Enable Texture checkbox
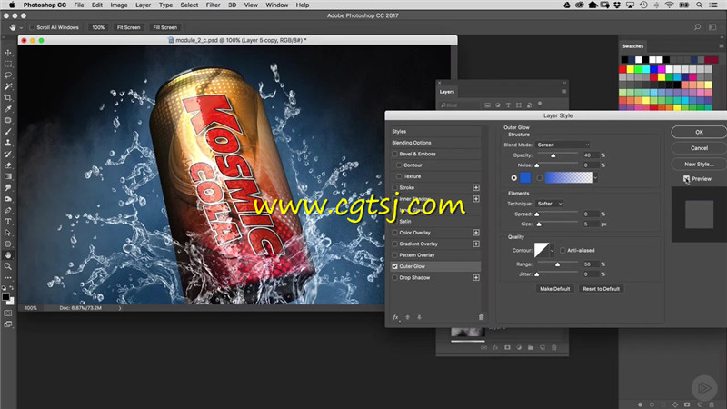This screenshot has height=409, width=727. tap(399, 176)
